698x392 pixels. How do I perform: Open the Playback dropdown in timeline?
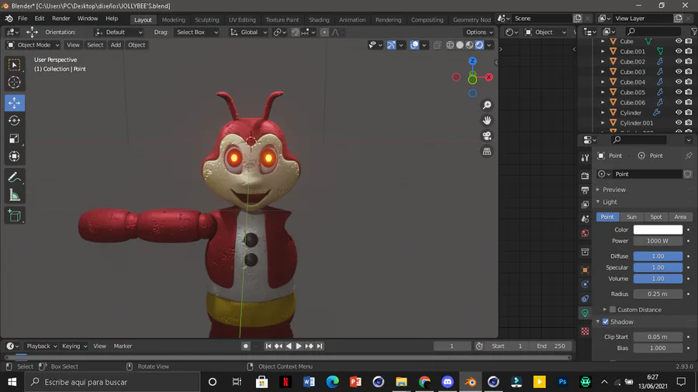42,346
